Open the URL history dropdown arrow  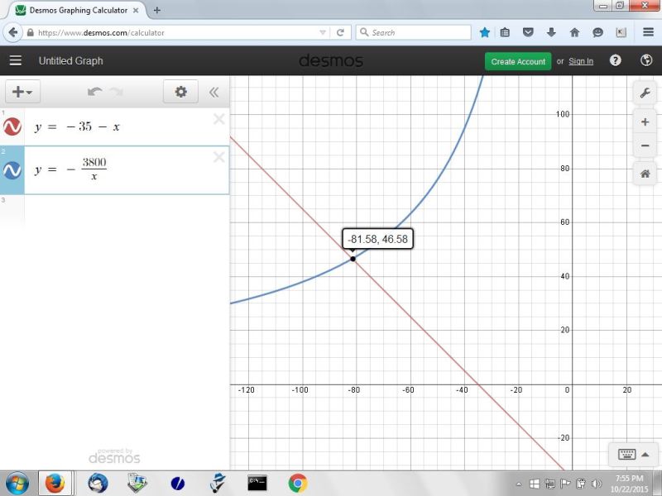coord(323,32)
